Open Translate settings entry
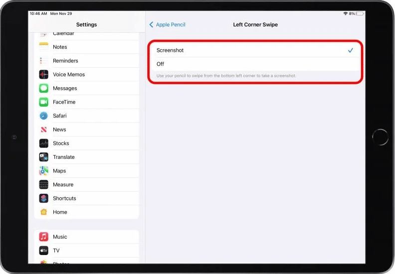 (x=64, y=157)
